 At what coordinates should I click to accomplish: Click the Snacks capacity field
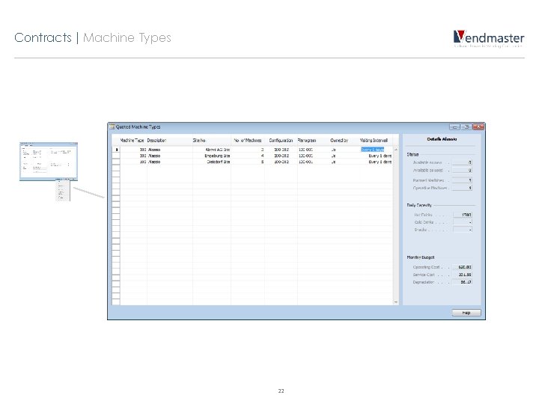(463, 230)
